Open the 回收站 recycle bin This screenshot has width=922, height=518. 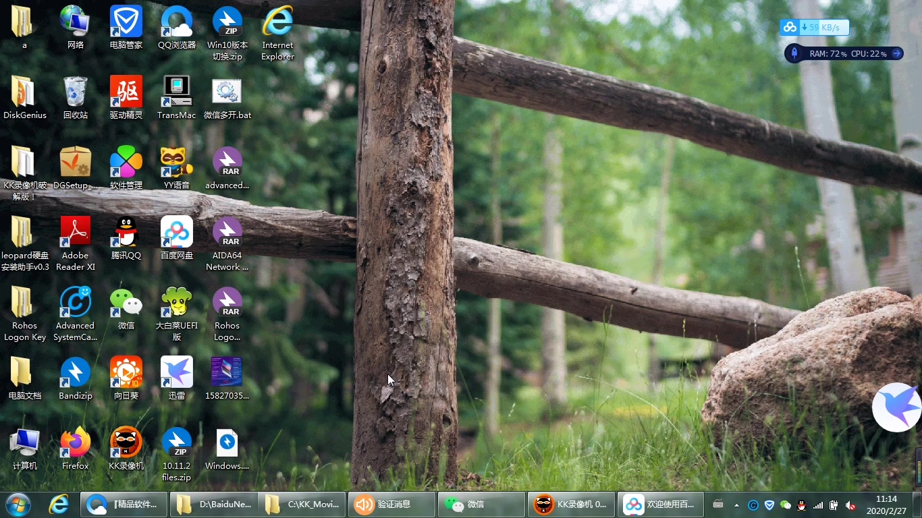click(x=76, y=98)
